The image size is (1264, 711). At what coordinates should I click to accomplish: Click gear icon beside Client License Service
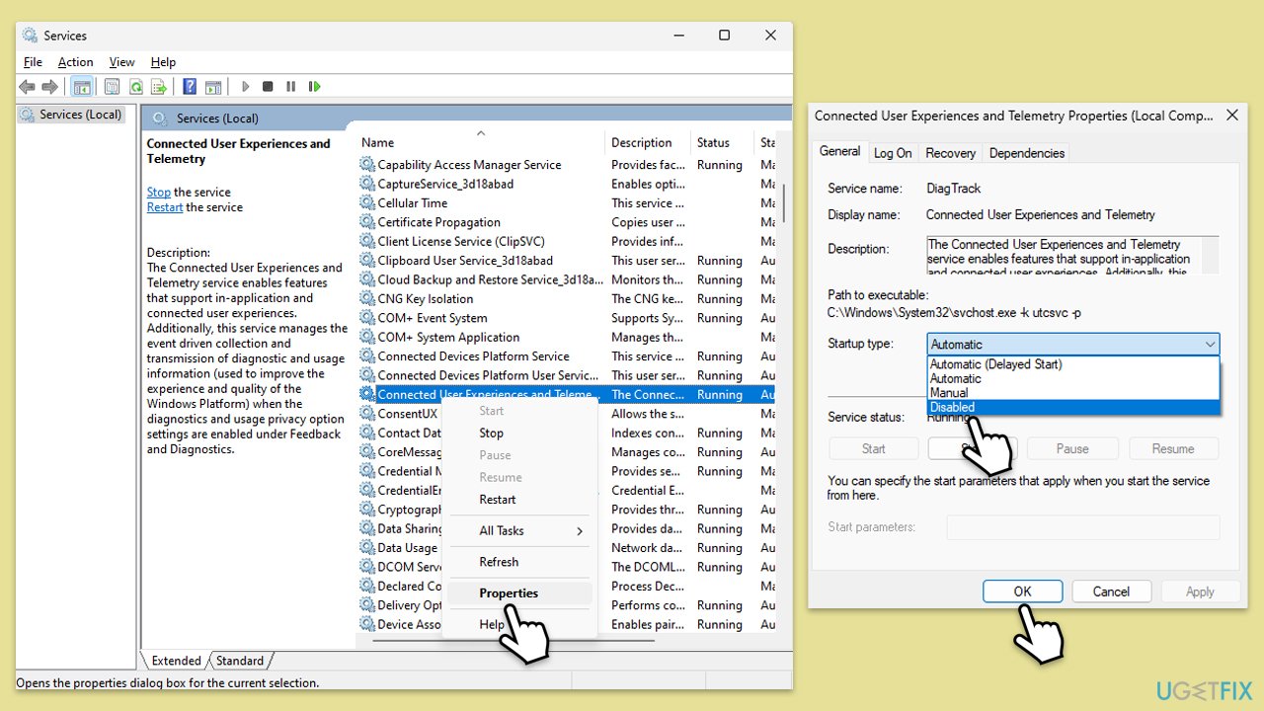coord(367,242)
